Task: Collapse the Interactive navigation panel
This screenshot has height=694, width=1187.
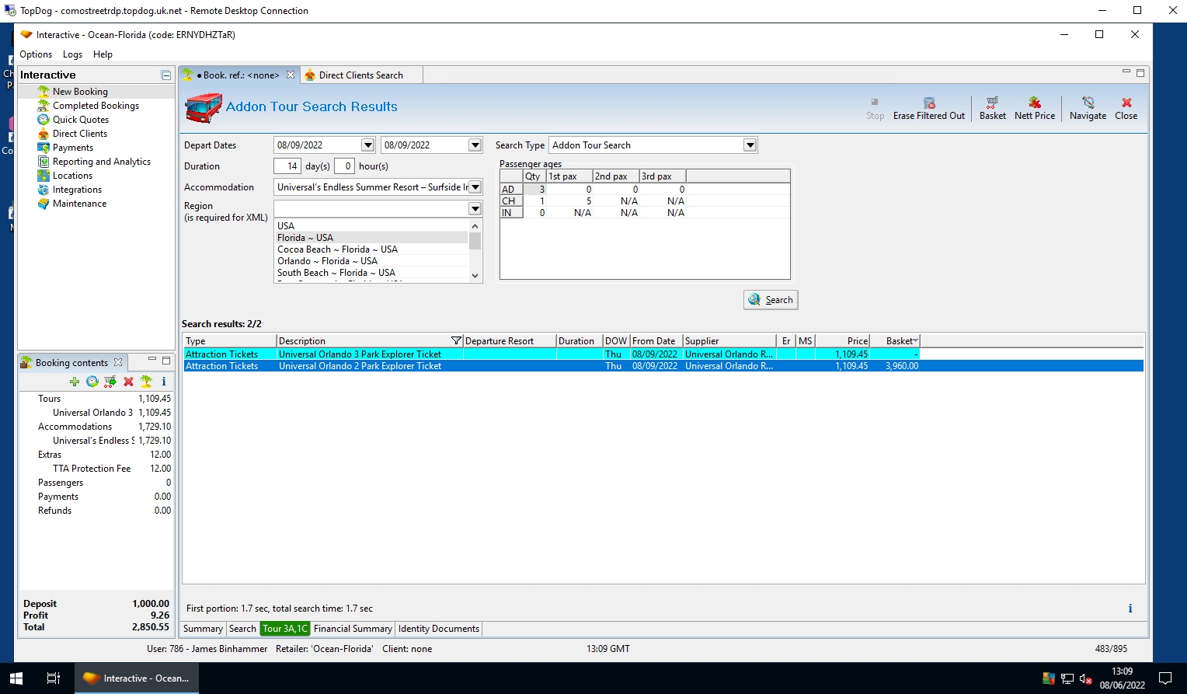Action: click(x=166, y=75)
